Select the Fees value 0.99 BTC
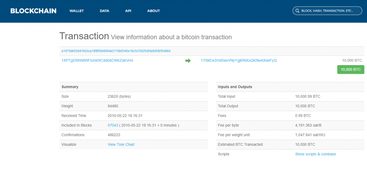The height and width of the screenshot is (189, 367). click(303, 116)
